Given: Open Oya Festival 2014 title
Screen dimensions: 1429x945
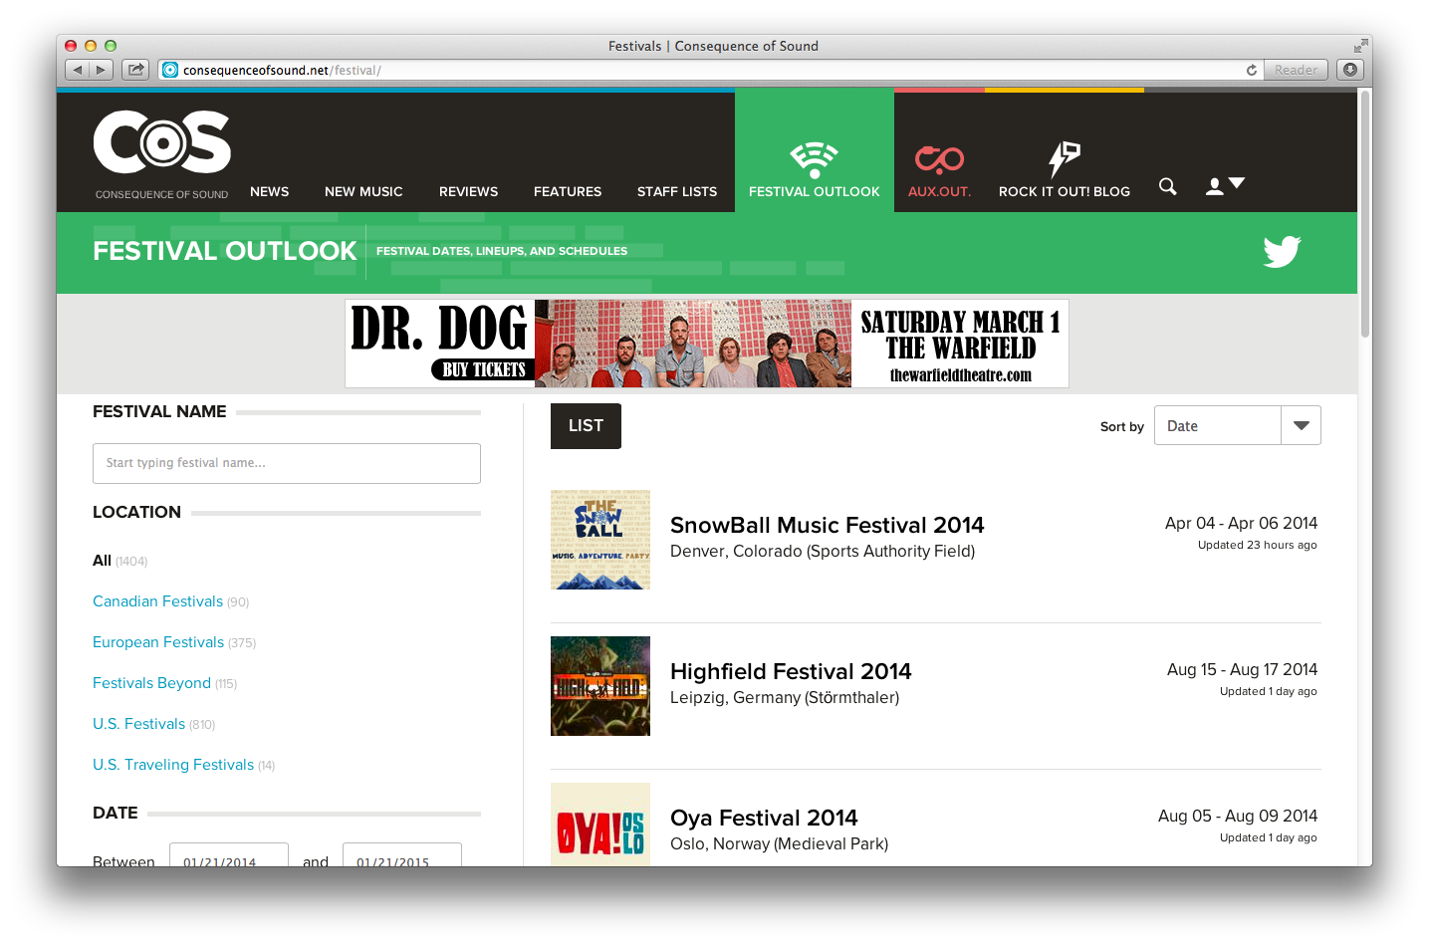Looking at the screenshot, I should tap(764, 818).
